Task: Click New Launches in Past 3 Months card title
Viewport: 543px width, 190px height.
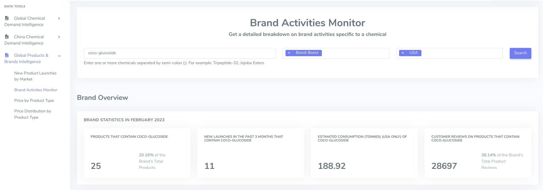Action: [x=243, y=138]
